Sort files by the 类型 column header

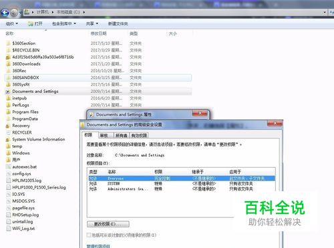pos(134,33)
